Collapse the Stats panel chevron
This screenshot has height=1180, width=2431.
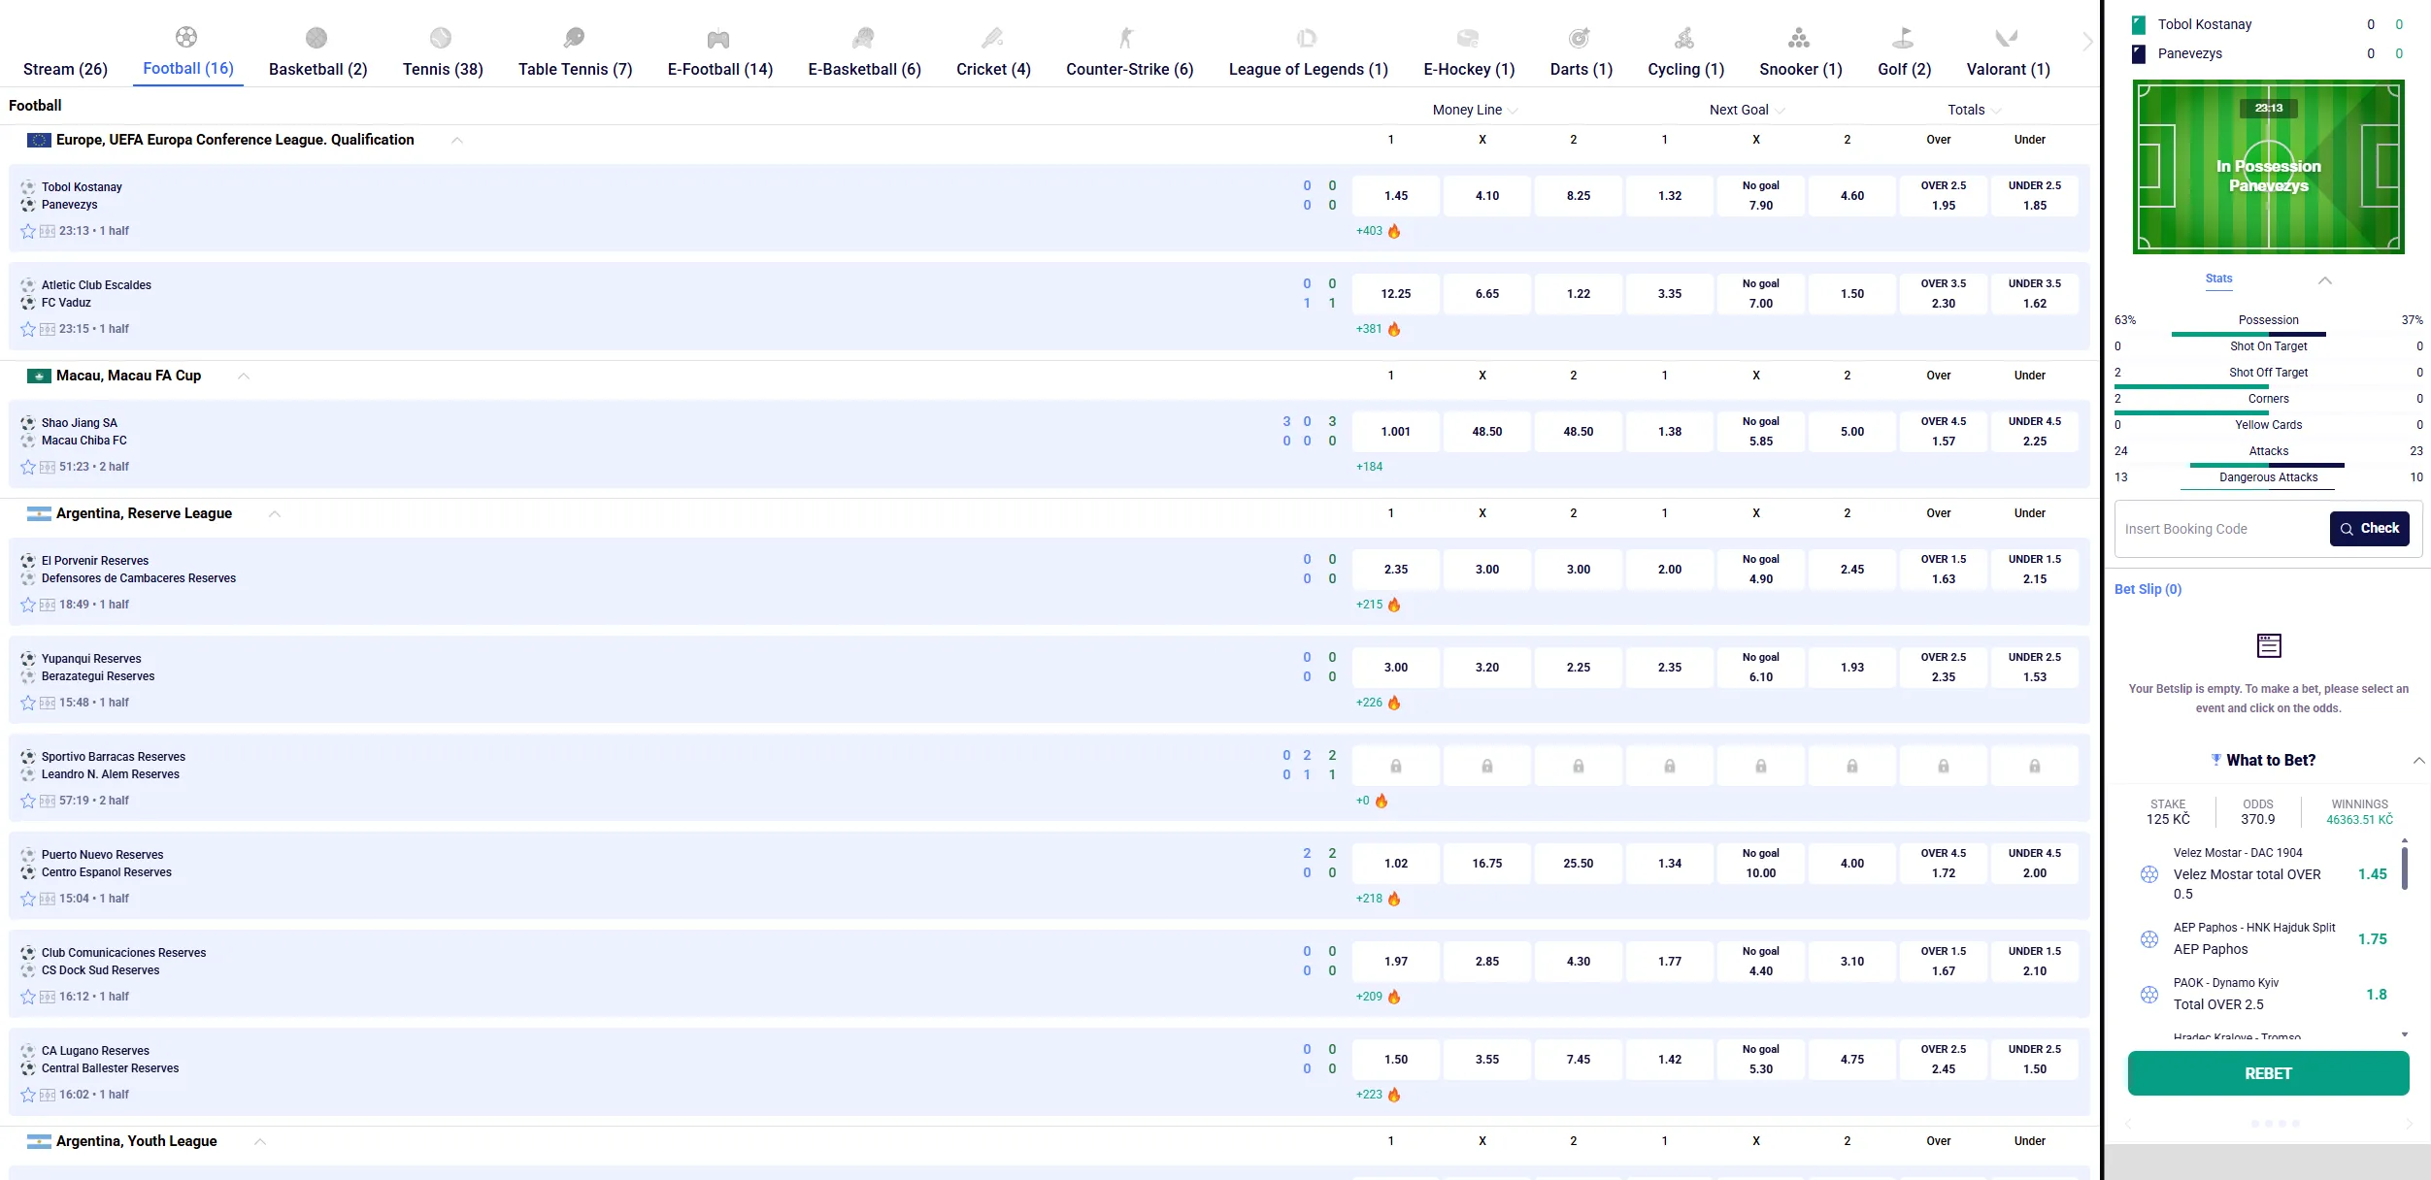click(2324, 279)
